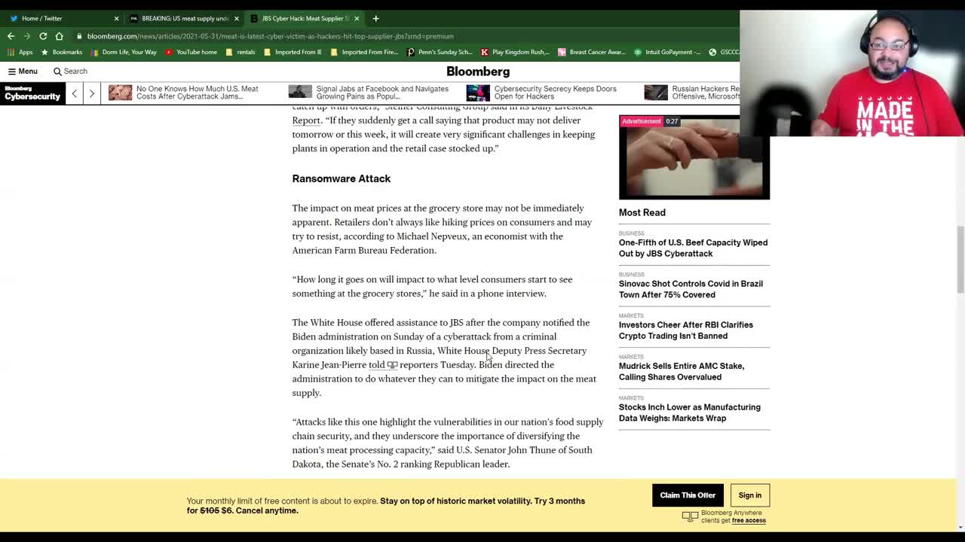Image resolution: width=965 pixels, height=542 pixels.
Task: Open the Bloomberg hamburger Menu
Action: 23,72
